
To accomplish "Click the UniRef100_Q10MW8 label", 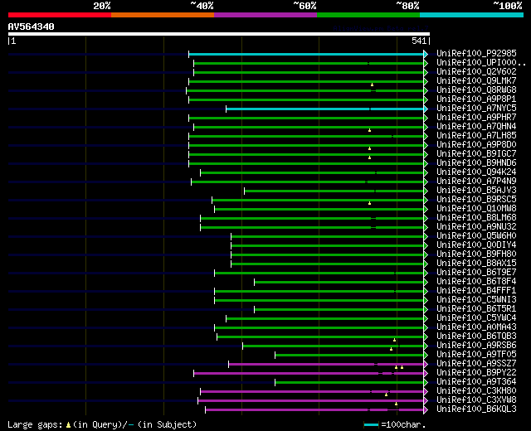I will coord(476,208).
